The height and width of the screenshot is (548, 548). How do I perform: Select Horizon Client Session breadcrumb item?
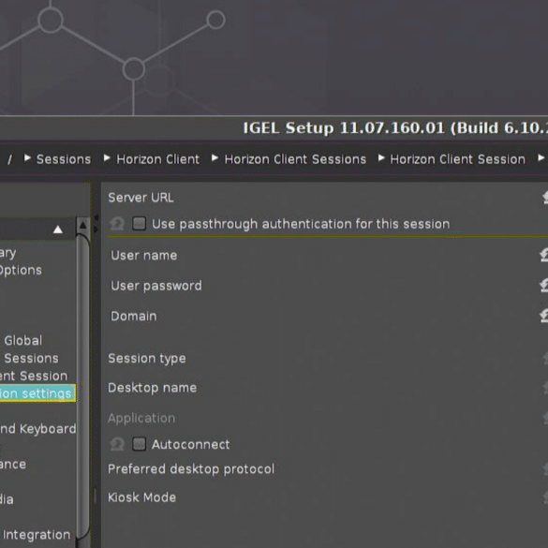click(457, 159)
